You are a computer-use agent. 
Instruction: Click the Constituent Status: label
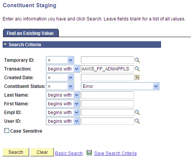pyautogui.click(x=25, y=86)
